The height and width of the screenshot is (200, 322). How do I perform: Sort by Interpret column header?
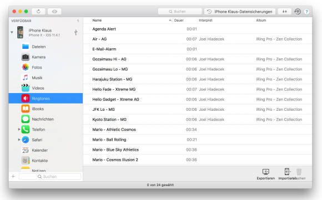tap(205, 20)
